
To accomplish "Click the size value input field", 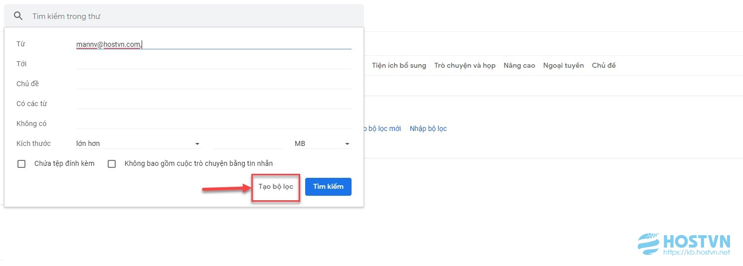I will (248, 143).
